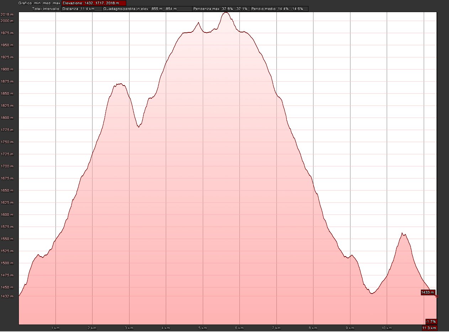Click the 1875 m label on elevation axis
The width and height of the screenshot is (449, 332).
click(7, 82)
